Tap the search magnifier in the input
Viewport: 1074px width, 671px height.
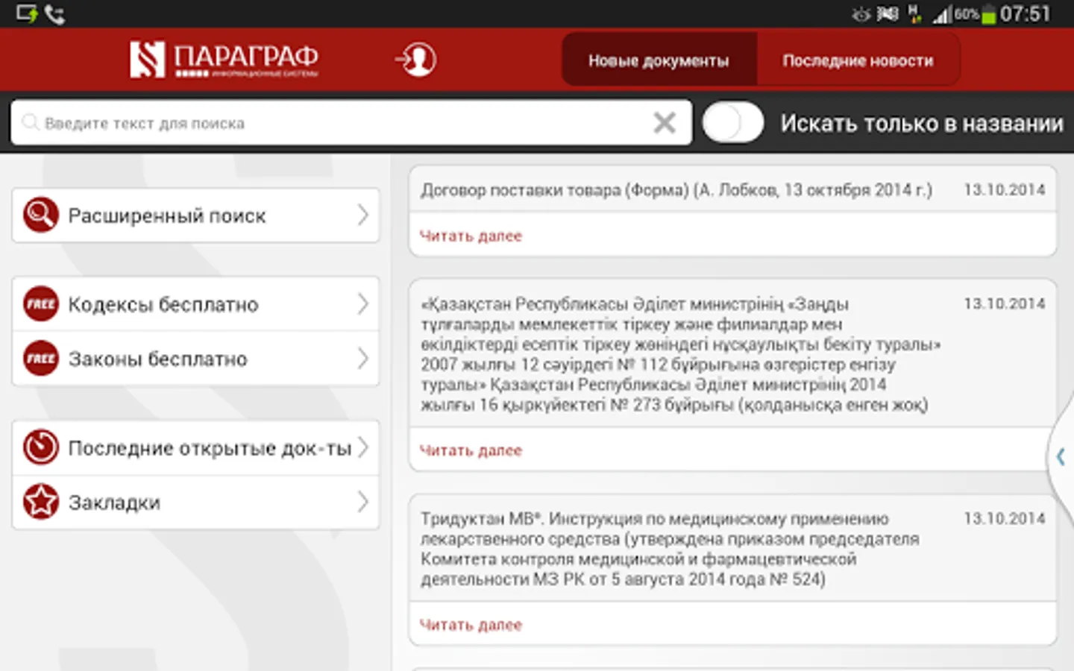click(x=30, y=122)
